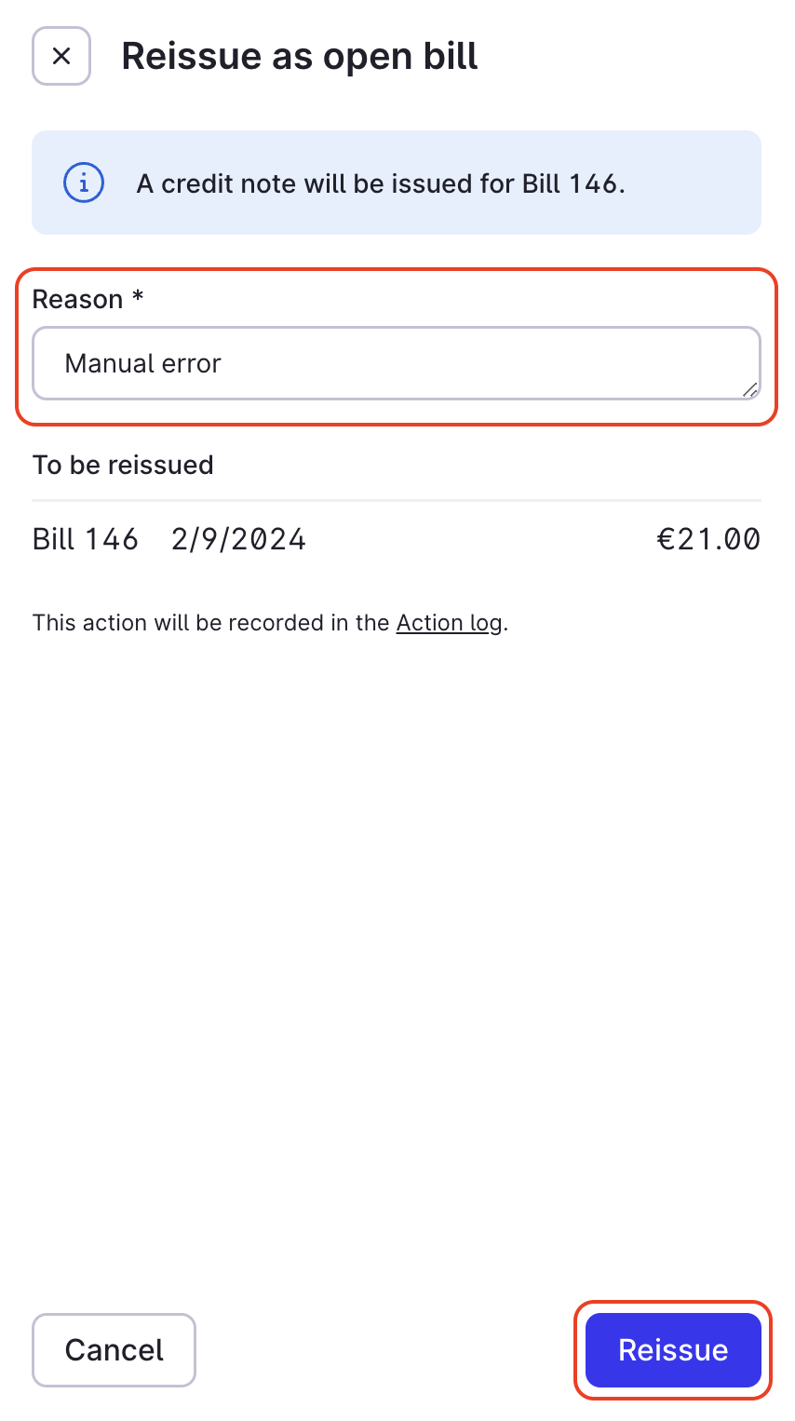Image resolution: width=795 pixels, height=1421 pixels.
Task: Select the Manual error text in Reason field
Action: 142,362
